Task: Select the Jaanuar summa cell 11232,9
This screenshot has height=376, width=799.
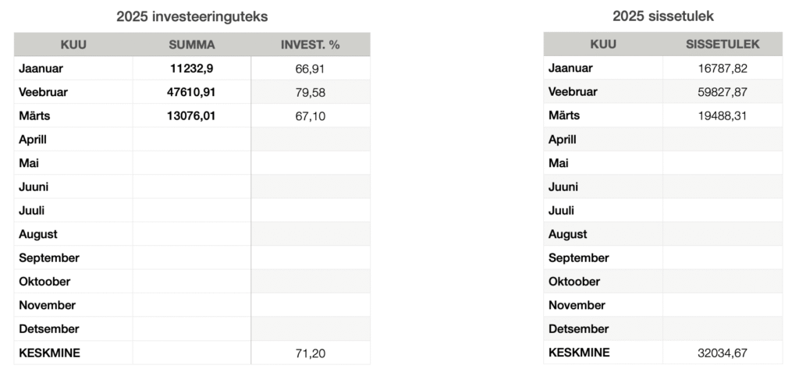Action: (x=192, y=69)
